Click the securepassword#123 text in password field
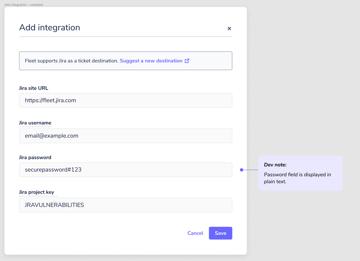The height and width of the screenshot is (261, 360). coord(53,169)
